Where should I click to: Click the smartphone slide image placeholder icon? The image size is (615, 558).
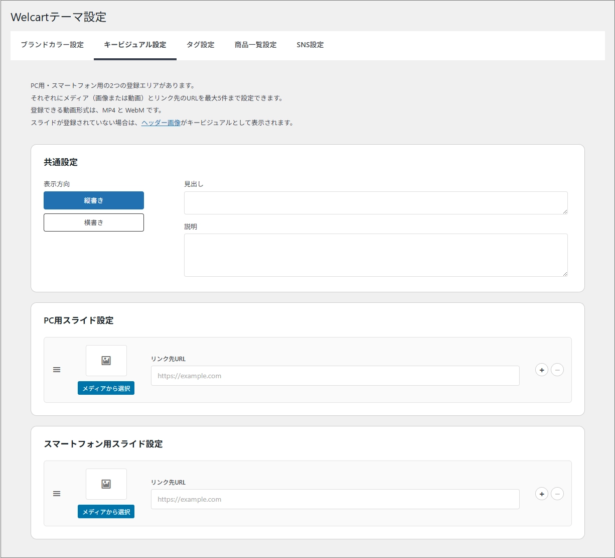[x=106, y=484]
